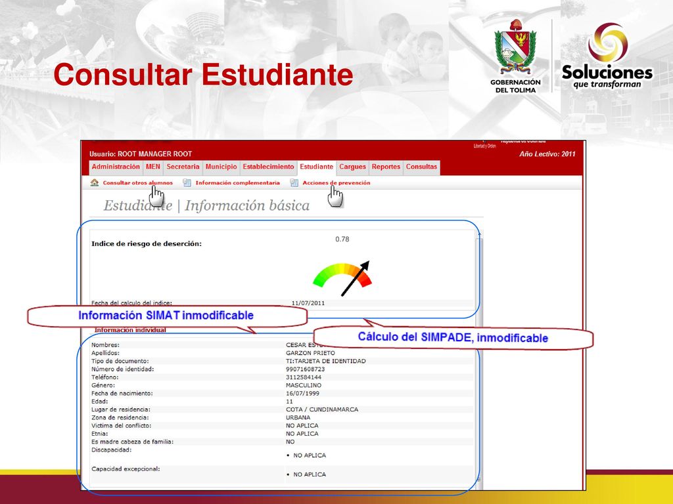Click the URBANA zone value

(298, 417)
